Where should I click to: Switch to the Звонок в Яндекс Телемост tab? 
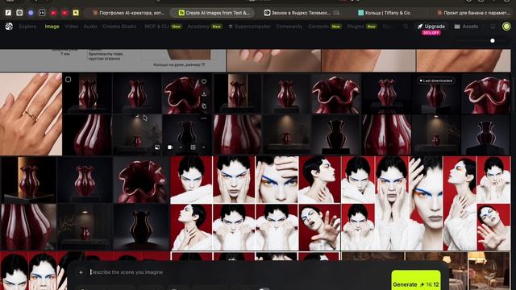click(x=302, y=13)
